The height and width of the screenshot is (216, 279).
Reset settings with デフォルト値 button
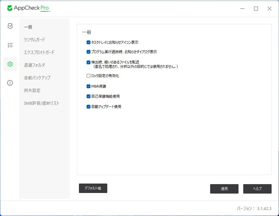pyautogui.click(x=93, y=188)
